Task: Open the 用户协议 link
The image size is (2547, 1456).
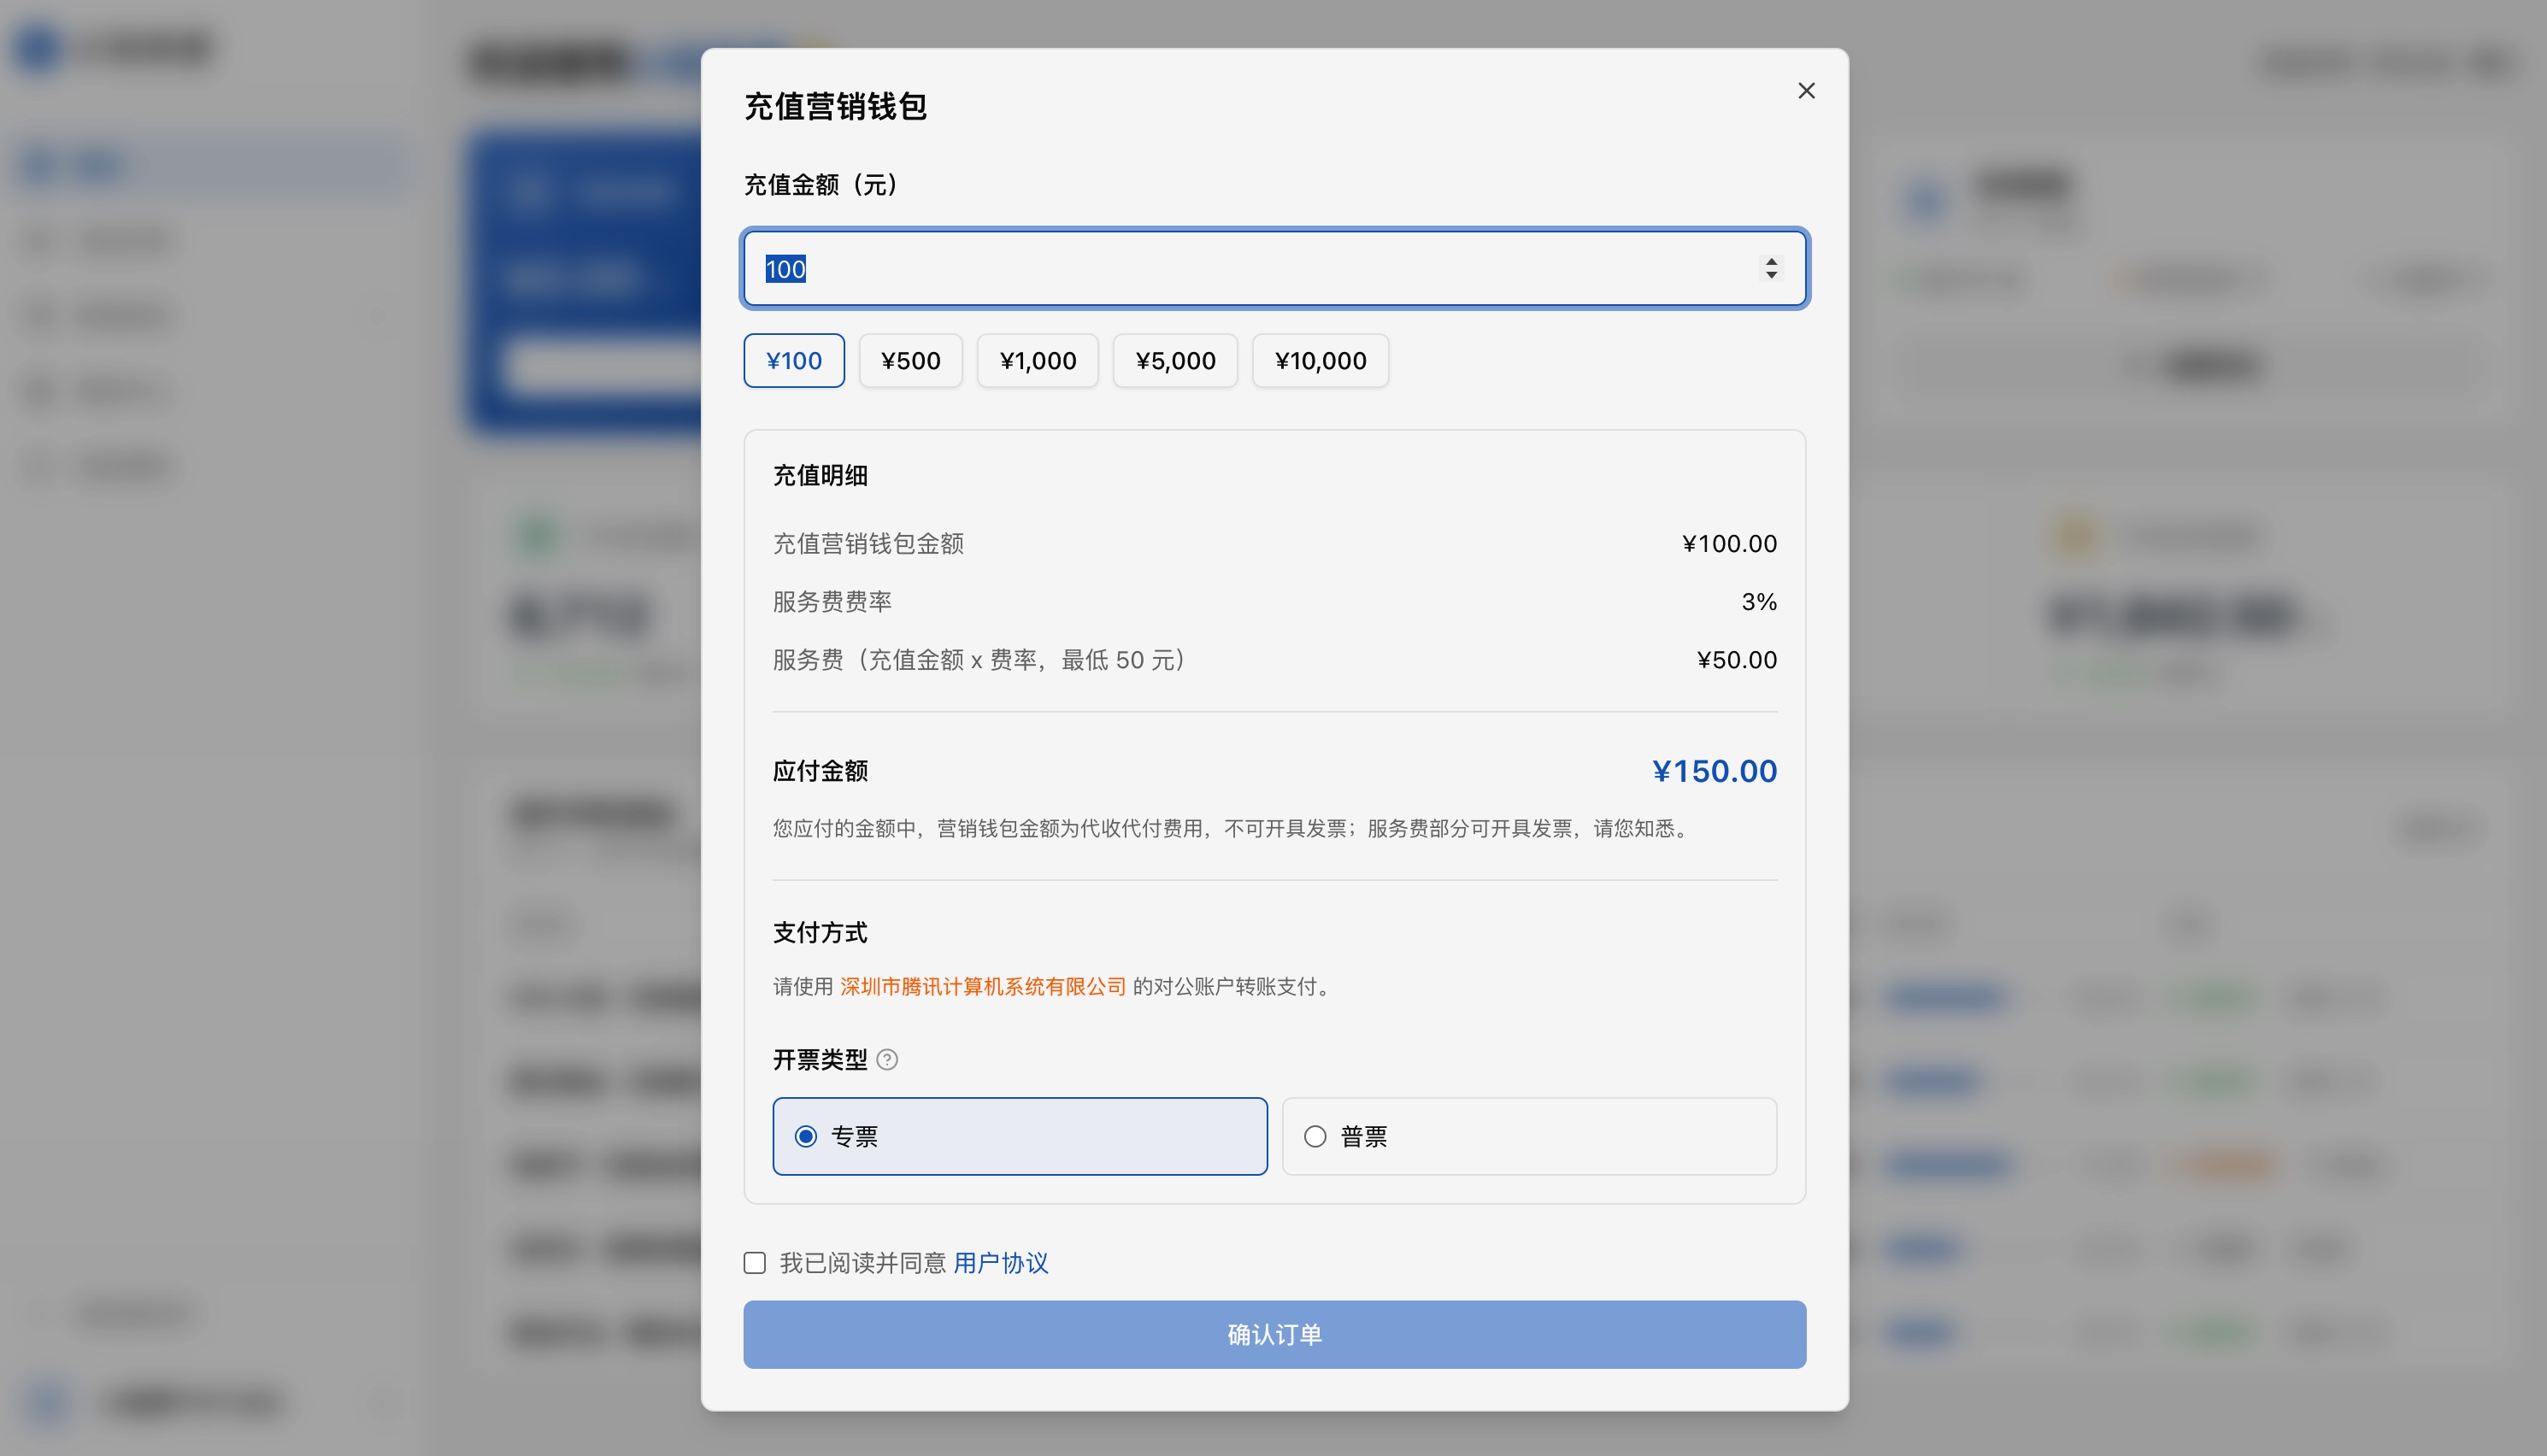Action: 1000,1263
